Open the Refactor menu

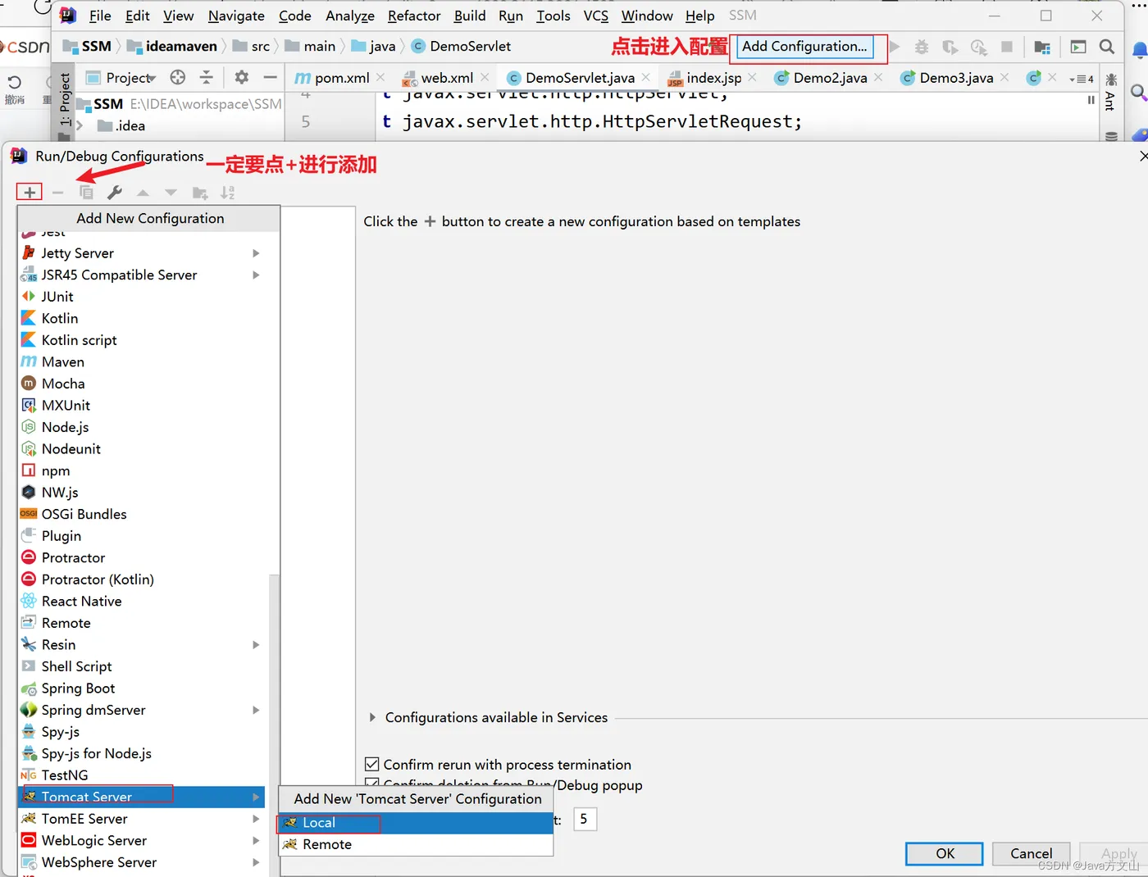click(x=414, y=16)
